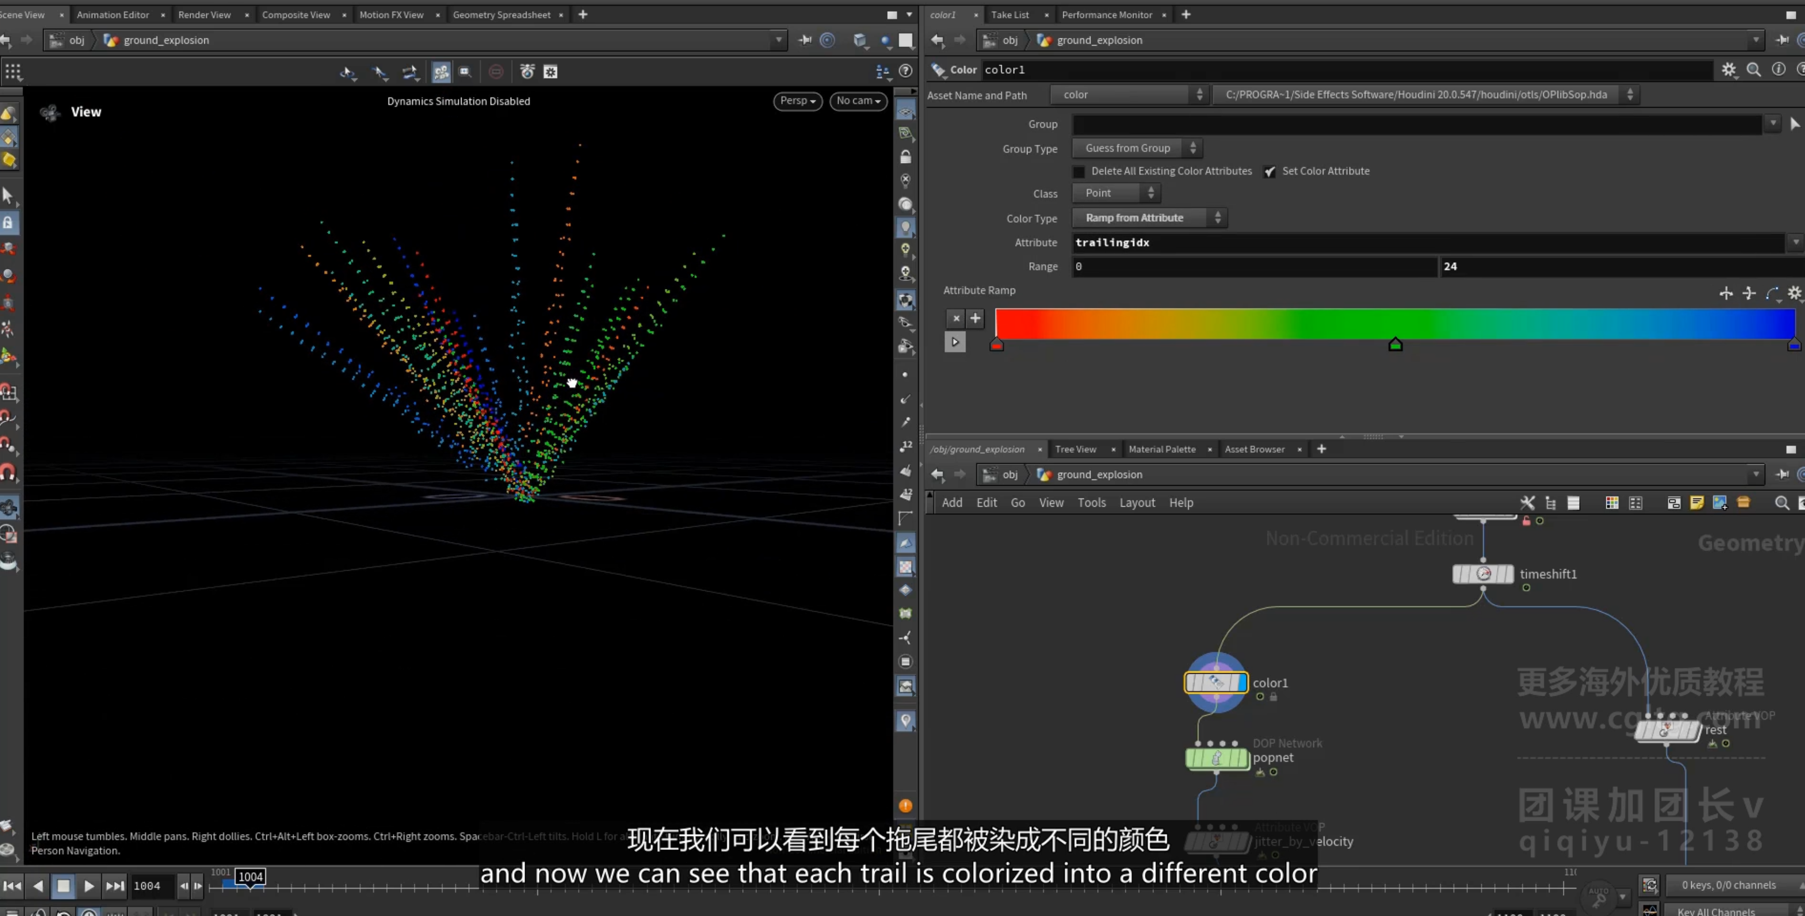Select the color1 node in network
Image resolution: width=1805 pixels, height=916 pixels.
click(x=1216, y=682)
